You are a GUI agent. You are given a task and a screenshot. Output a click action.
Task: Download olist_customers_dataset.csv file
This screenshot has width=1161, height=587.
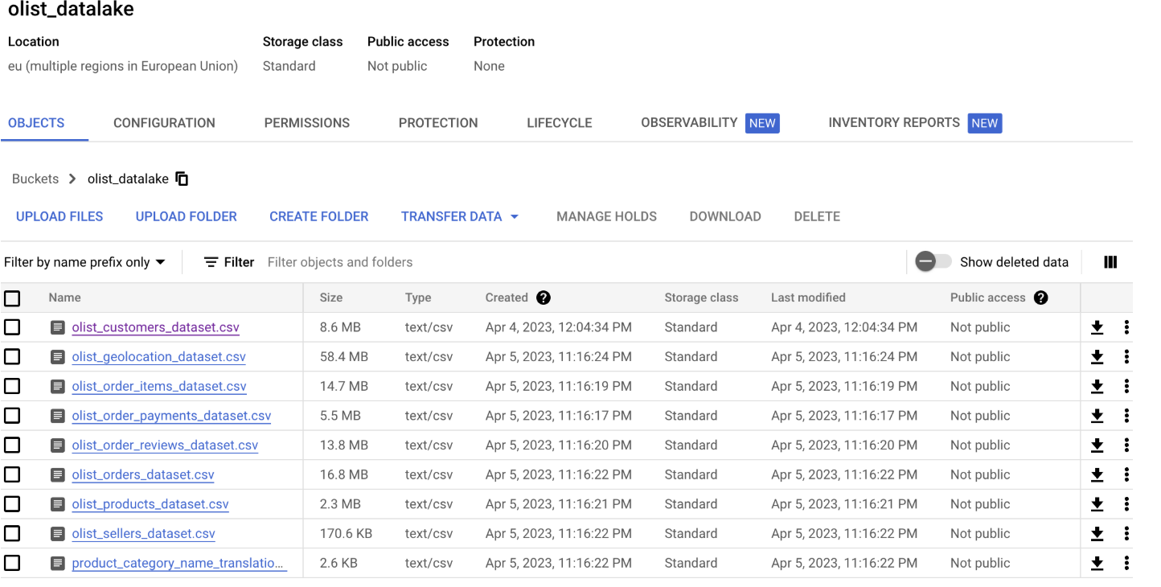click(x=1097, y=327)
